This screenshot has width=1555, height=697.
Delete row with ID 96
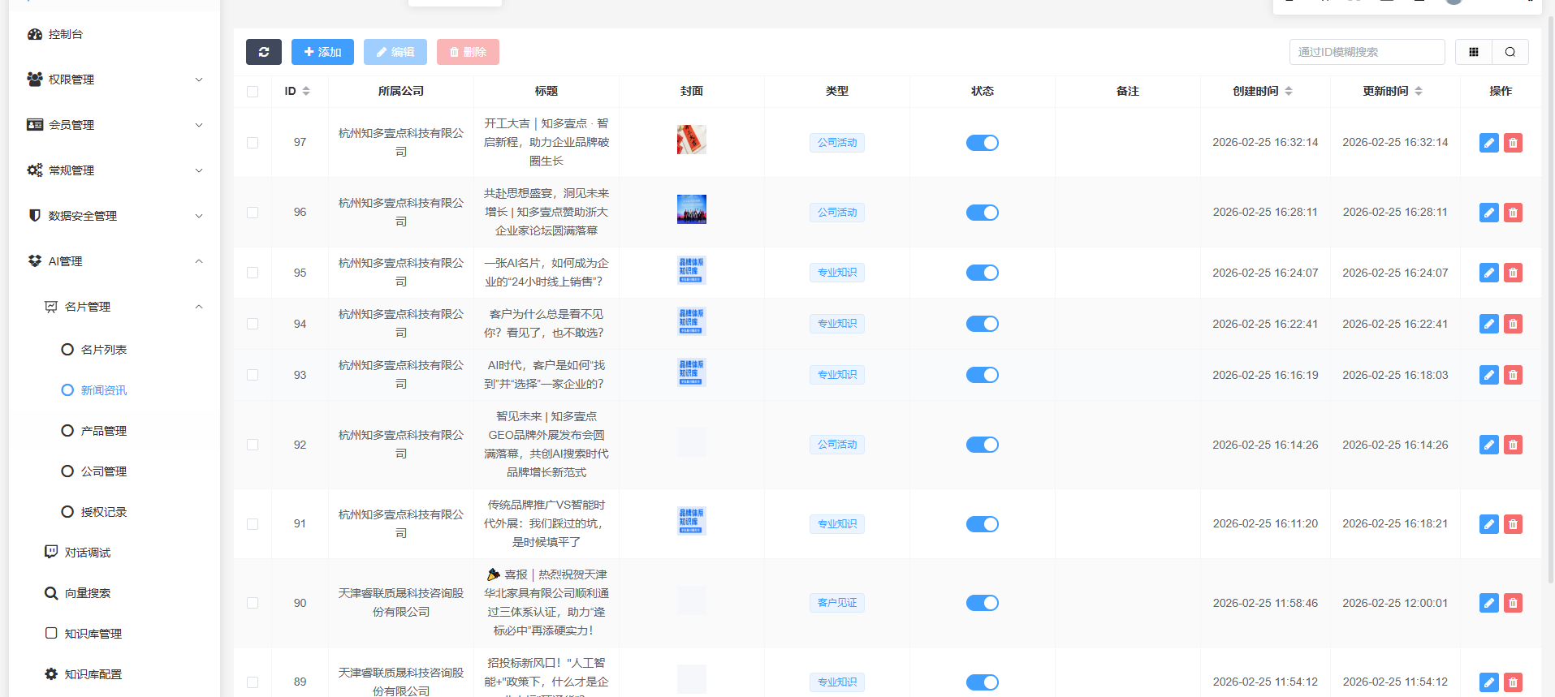click(1513, 213)
